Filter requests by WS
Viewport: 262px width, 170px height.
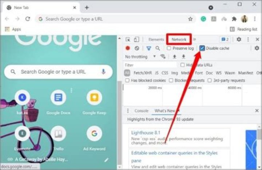219,73
